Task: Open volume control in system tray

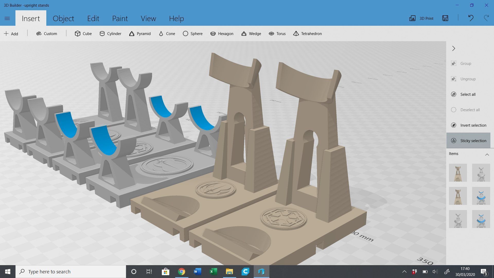Action: click(435, 272)
